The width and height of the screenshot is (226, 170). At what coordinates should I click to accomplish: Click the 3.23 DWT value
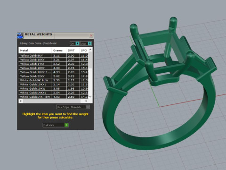tap(71, 76)
